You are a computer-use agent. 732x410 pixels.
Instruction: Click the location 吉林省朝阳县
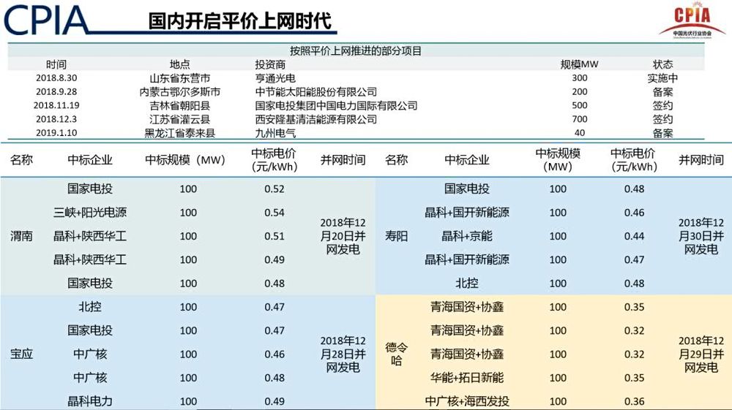(180, 106)
